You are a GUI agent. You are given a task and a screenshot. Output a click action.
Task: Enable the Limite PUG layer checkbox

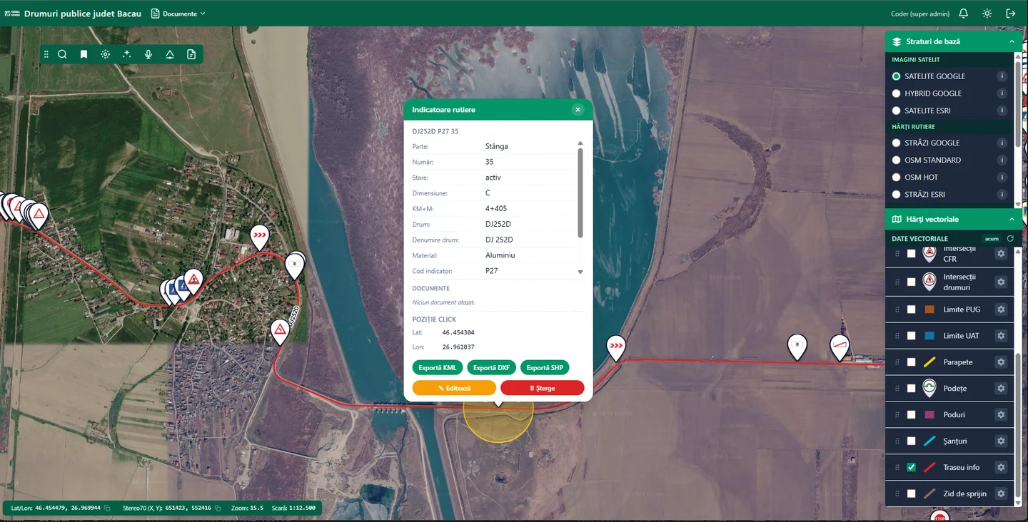point(911,309)
